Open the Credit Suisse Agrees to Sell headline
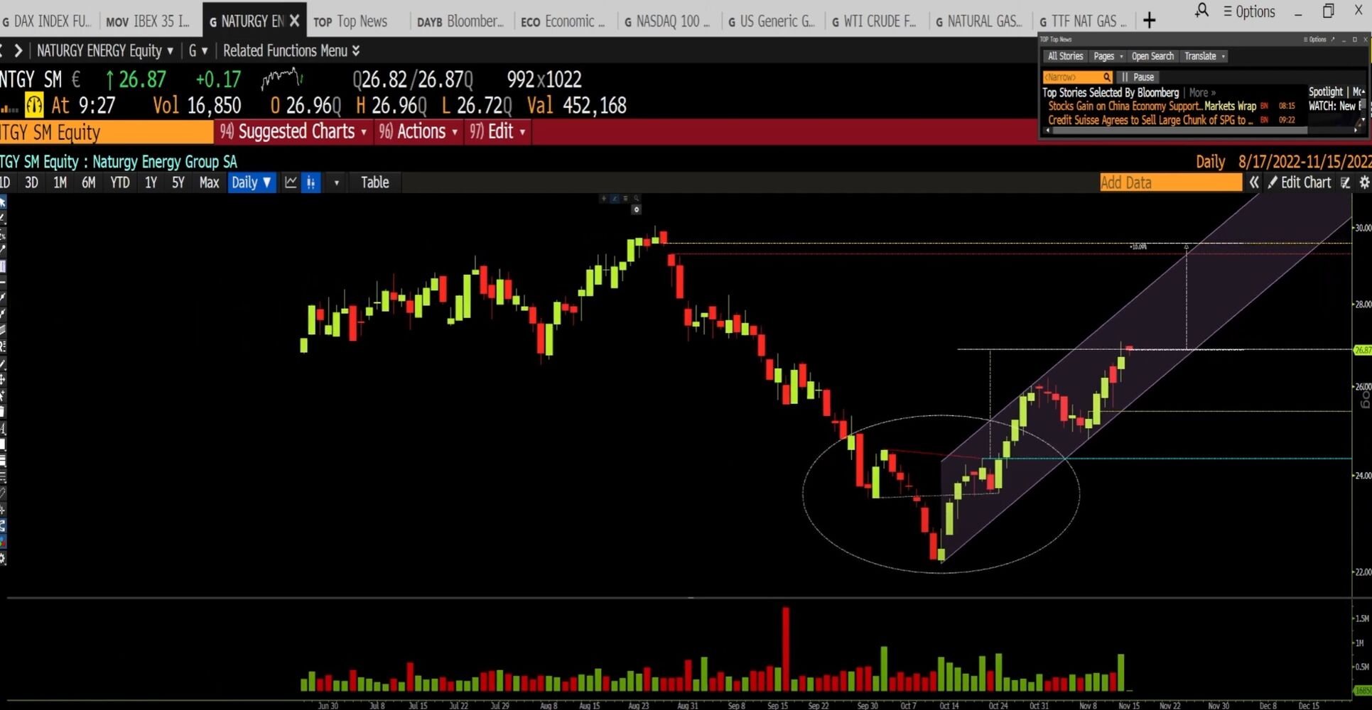The image size is (1372, 710). (1150, 120)
